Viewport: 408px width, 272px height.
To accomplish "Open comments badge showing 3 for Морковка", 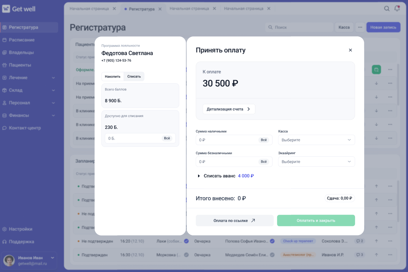I will pyautogui.click(x=360, y=255).
